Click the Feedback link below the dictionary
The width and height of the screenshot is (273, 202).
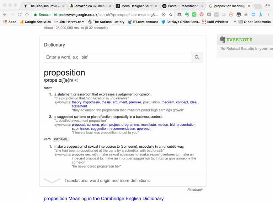click(195, 190)
